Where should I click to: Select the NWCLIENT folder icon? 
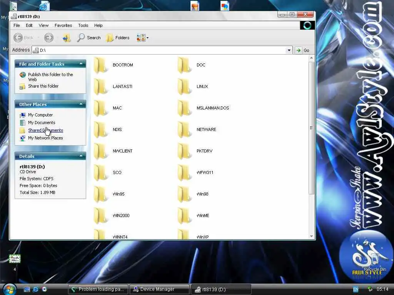[100, 151]
